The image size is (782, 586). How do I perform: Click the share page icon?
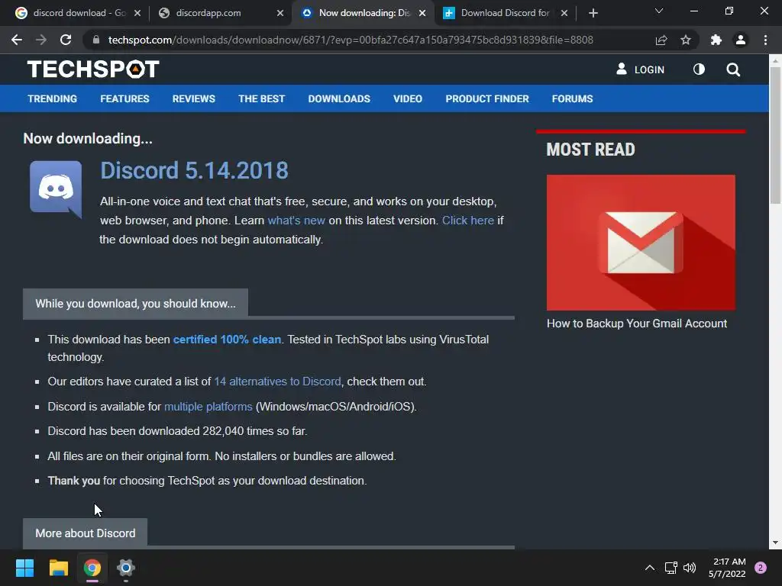point(661,40)
